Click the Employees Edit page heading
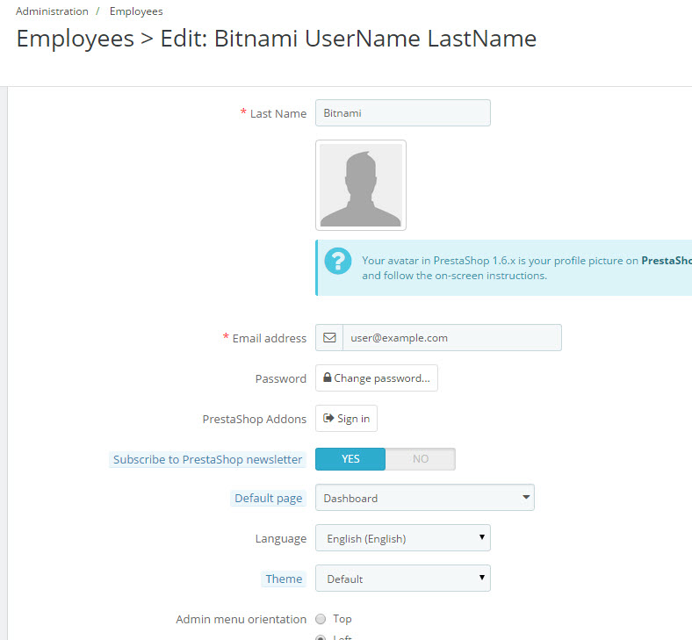Image resolution: width=692 pixels, height=640 pixels. point(277,39)
